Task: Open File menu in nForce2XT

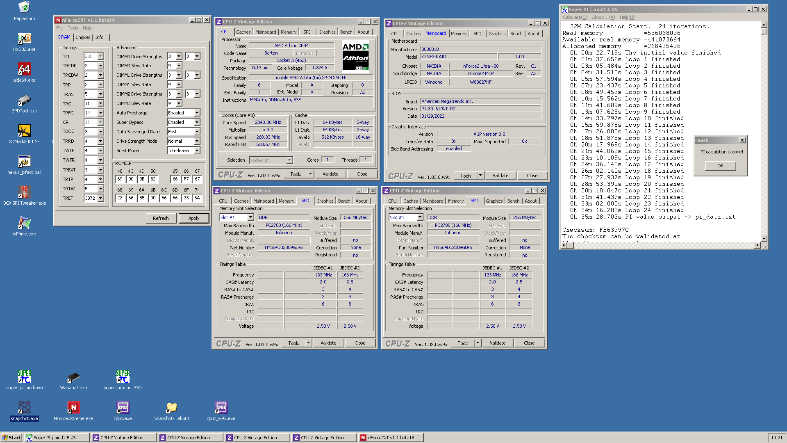Action: 59,28
